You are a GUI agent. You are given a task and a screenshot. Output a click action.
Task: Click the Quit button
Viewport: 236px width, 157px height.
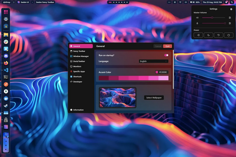point(167,46)
